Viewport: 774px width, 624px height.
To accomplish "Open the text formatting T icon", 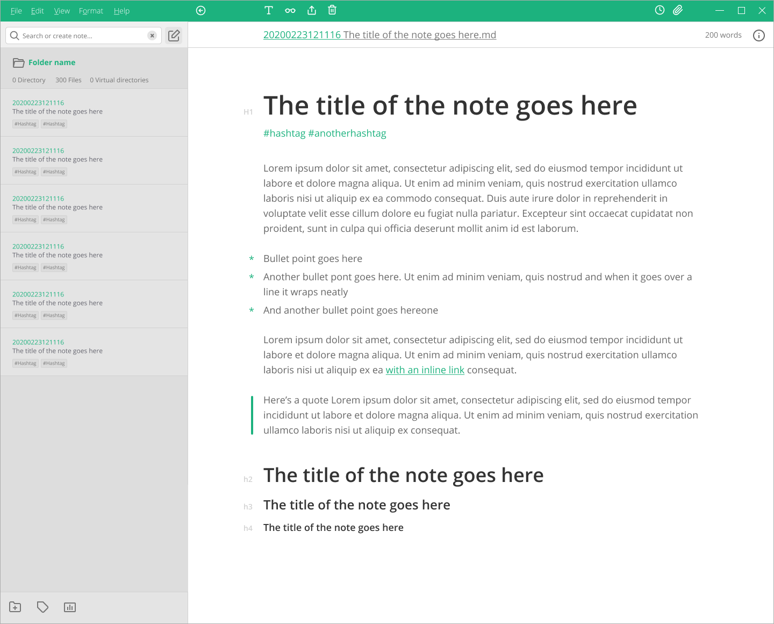I will 269,10.
